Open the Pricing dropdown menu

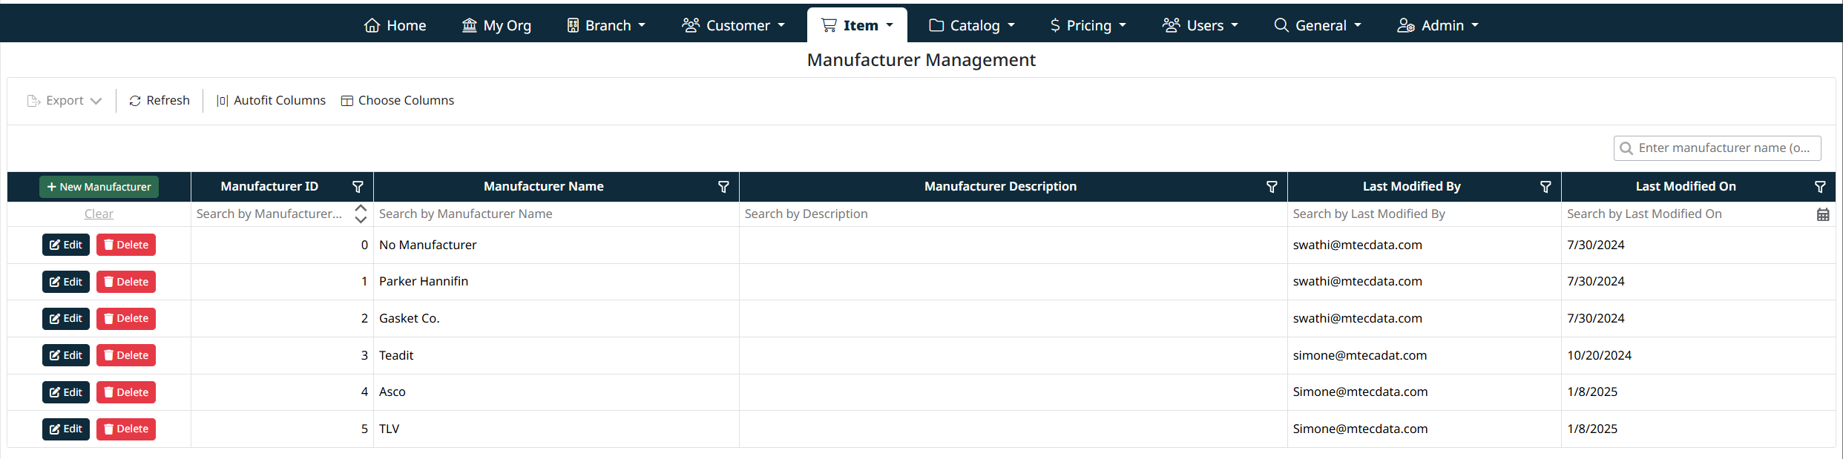pyautogui.click(x=1088, y=25)
